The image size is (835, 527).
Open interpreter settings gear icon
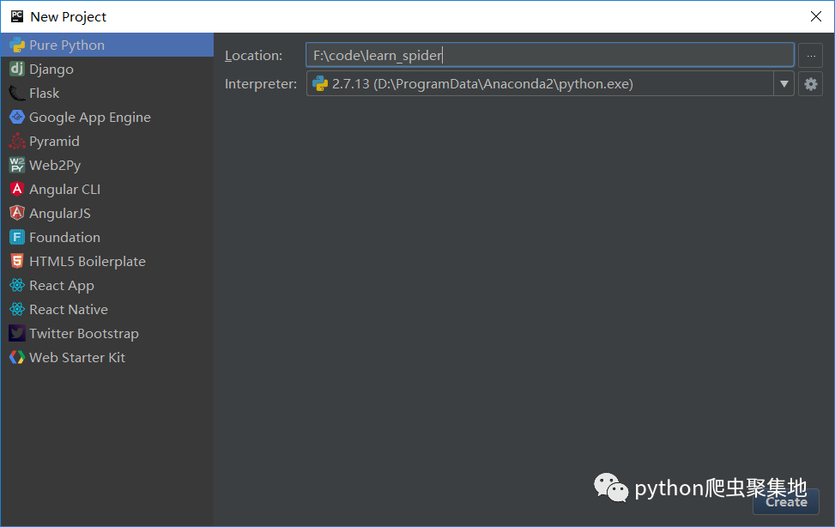(x=810, y=83)
